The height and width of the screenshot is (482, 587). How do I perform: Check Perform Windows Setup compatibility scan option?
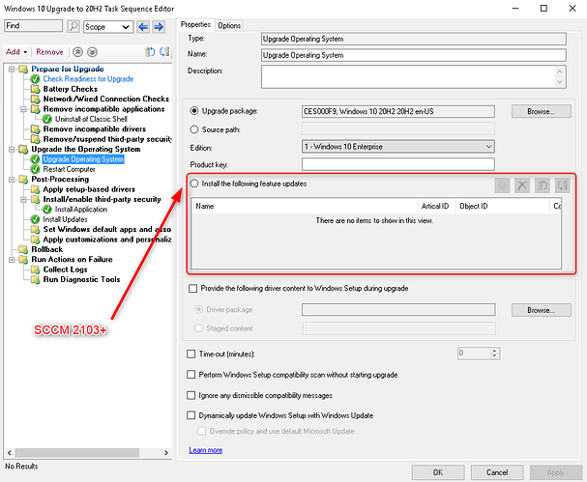(x=191, y=375)
